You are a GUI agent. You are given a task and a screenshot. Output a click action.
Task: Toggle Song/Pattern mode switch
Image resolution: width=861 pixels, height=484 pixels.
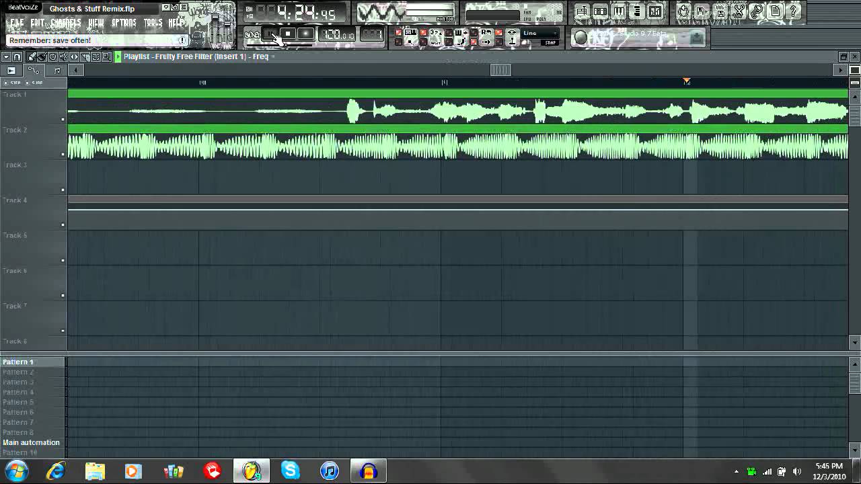coord(252,34)
